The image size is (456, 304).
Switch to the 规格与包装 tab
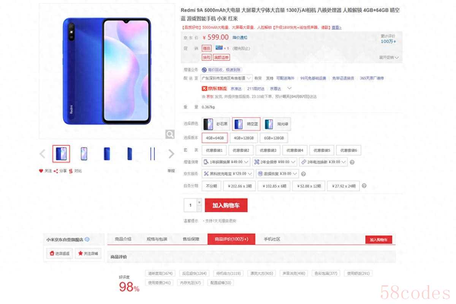pyautogui.click(x=157, y=239)
